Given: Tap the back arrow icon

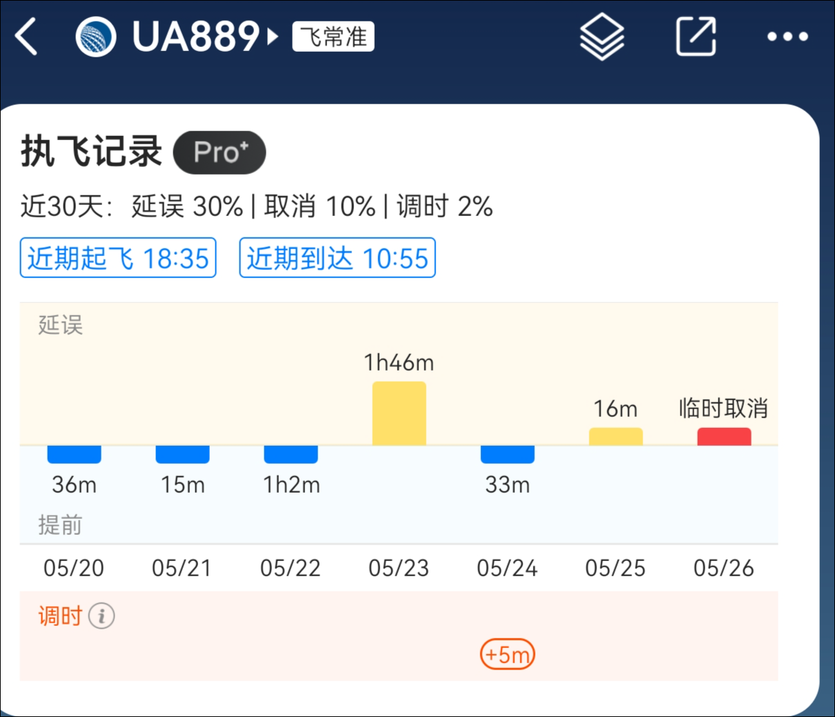Looking at the screenshot, I should pos(26,36).
